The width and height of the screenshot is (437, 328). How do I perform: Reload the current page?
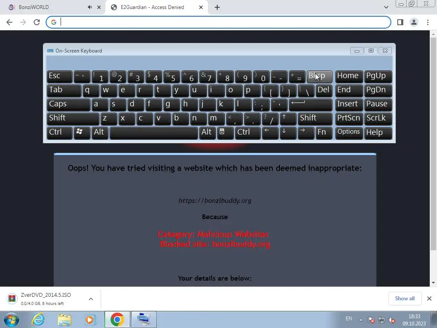click(x=37, y=22)
